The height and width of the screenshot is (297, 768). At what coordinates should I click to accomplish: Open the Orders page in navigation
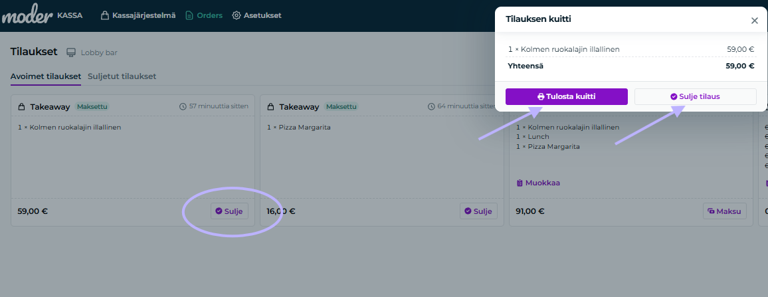coord(204,16)
